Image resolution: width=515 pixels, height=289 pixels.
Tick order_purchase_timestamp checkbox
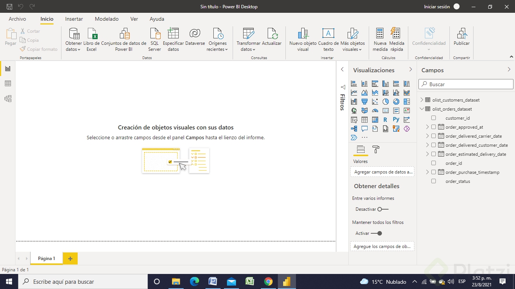coord(434,172)
